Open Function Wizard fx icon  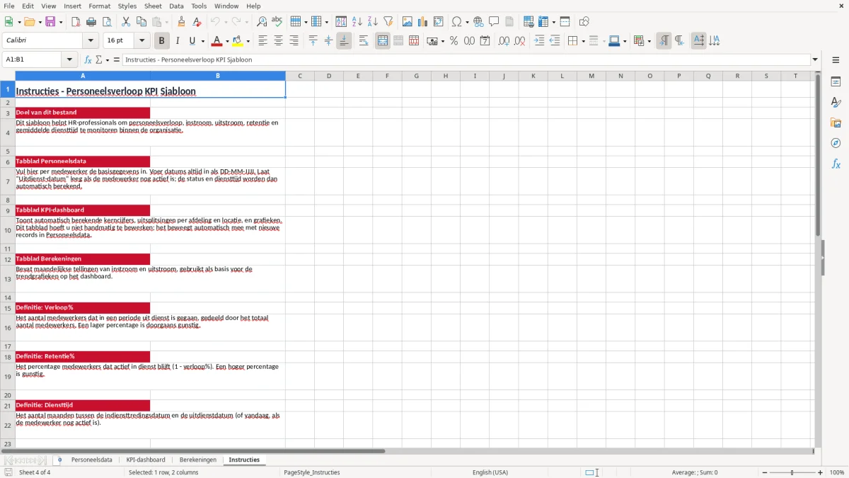point(88,59)
